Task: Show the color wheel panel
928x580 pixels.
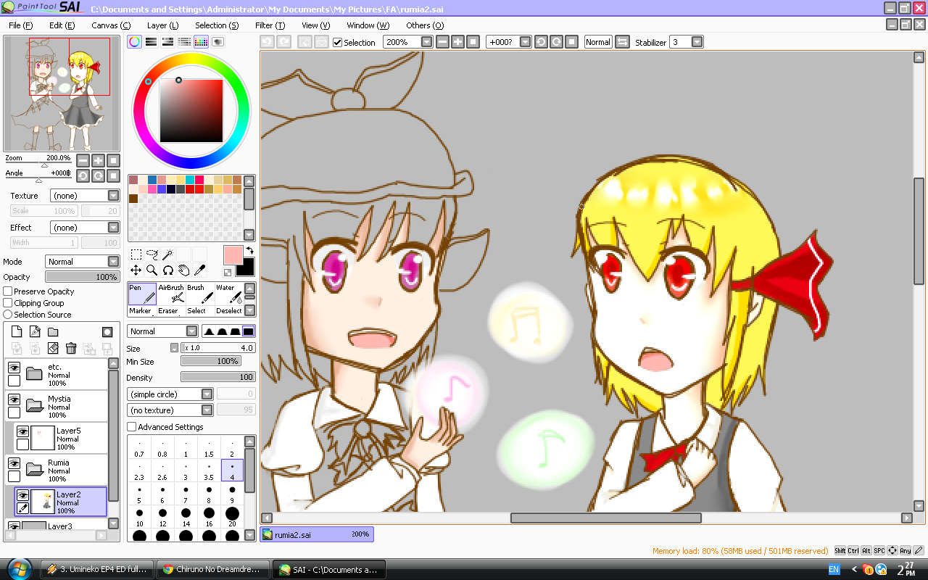Action: pos(134,42)
